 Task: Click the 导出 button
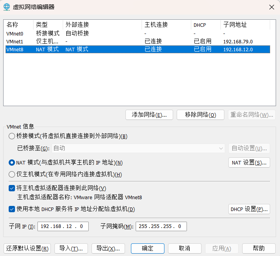108,249
